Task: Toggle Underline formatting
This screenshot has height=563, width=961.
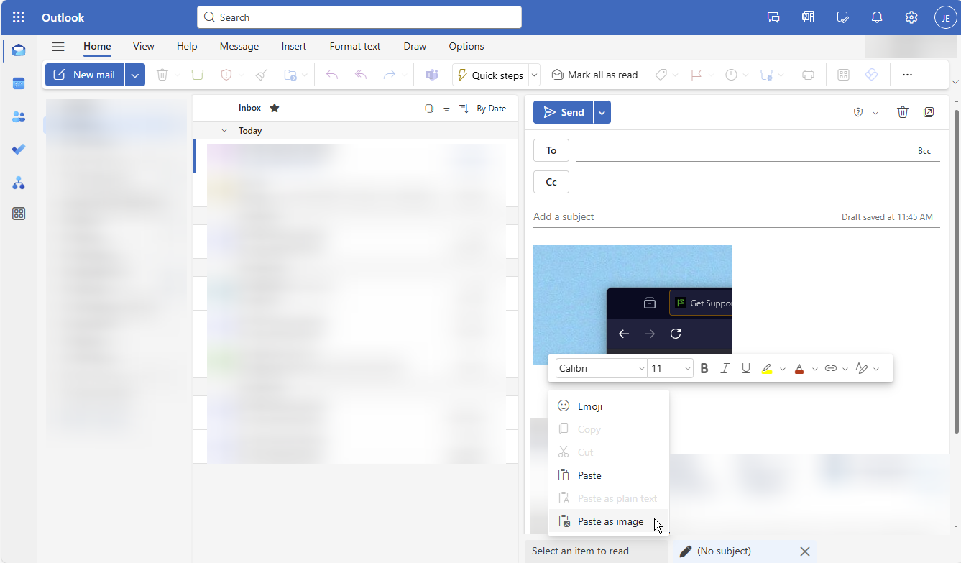Action: pos(746,368)
